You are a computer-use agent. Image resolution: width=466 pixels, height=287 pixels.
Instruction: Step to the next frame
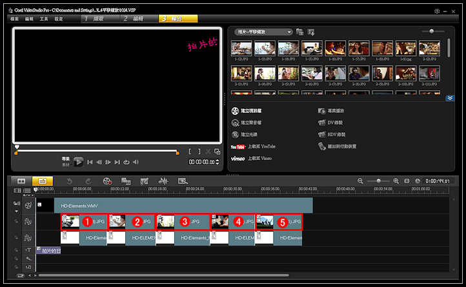108,162
